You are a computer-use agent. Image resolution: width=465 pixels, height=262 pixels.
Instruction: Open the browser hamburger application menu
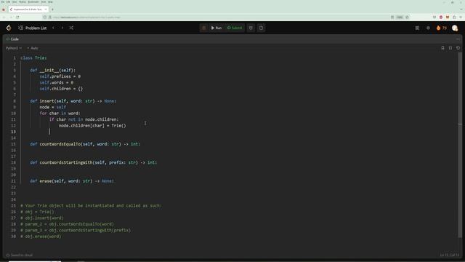coord(461,17)
